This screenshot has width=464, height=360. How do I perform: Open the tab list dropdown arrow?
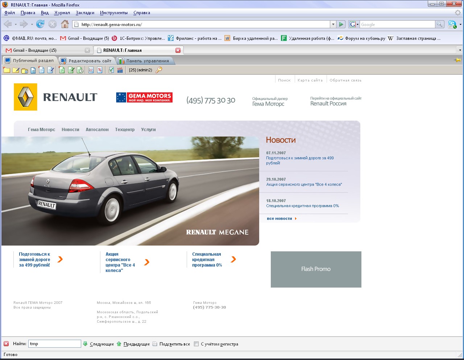(460, 50)
